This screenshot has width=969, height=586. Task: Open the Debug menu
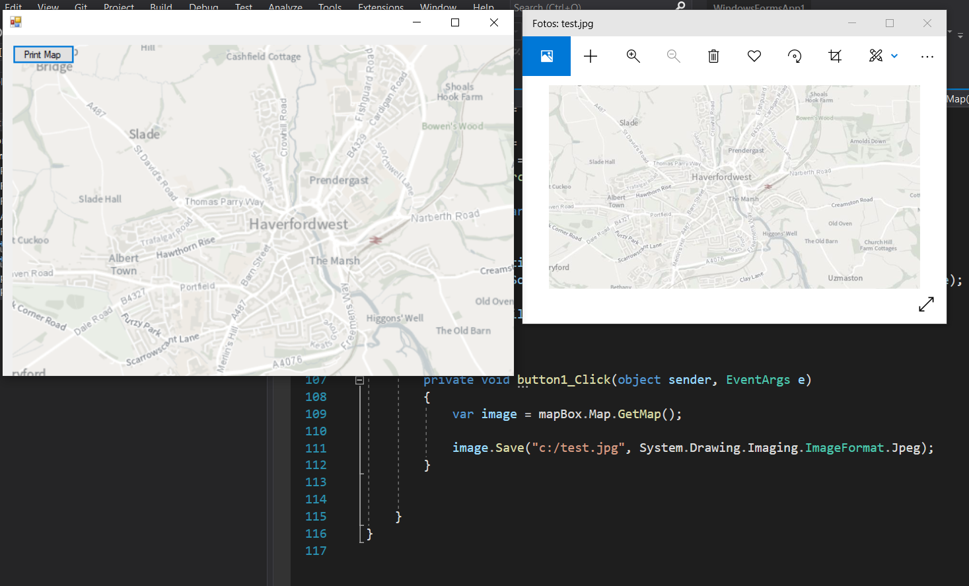tap(203, 7)
